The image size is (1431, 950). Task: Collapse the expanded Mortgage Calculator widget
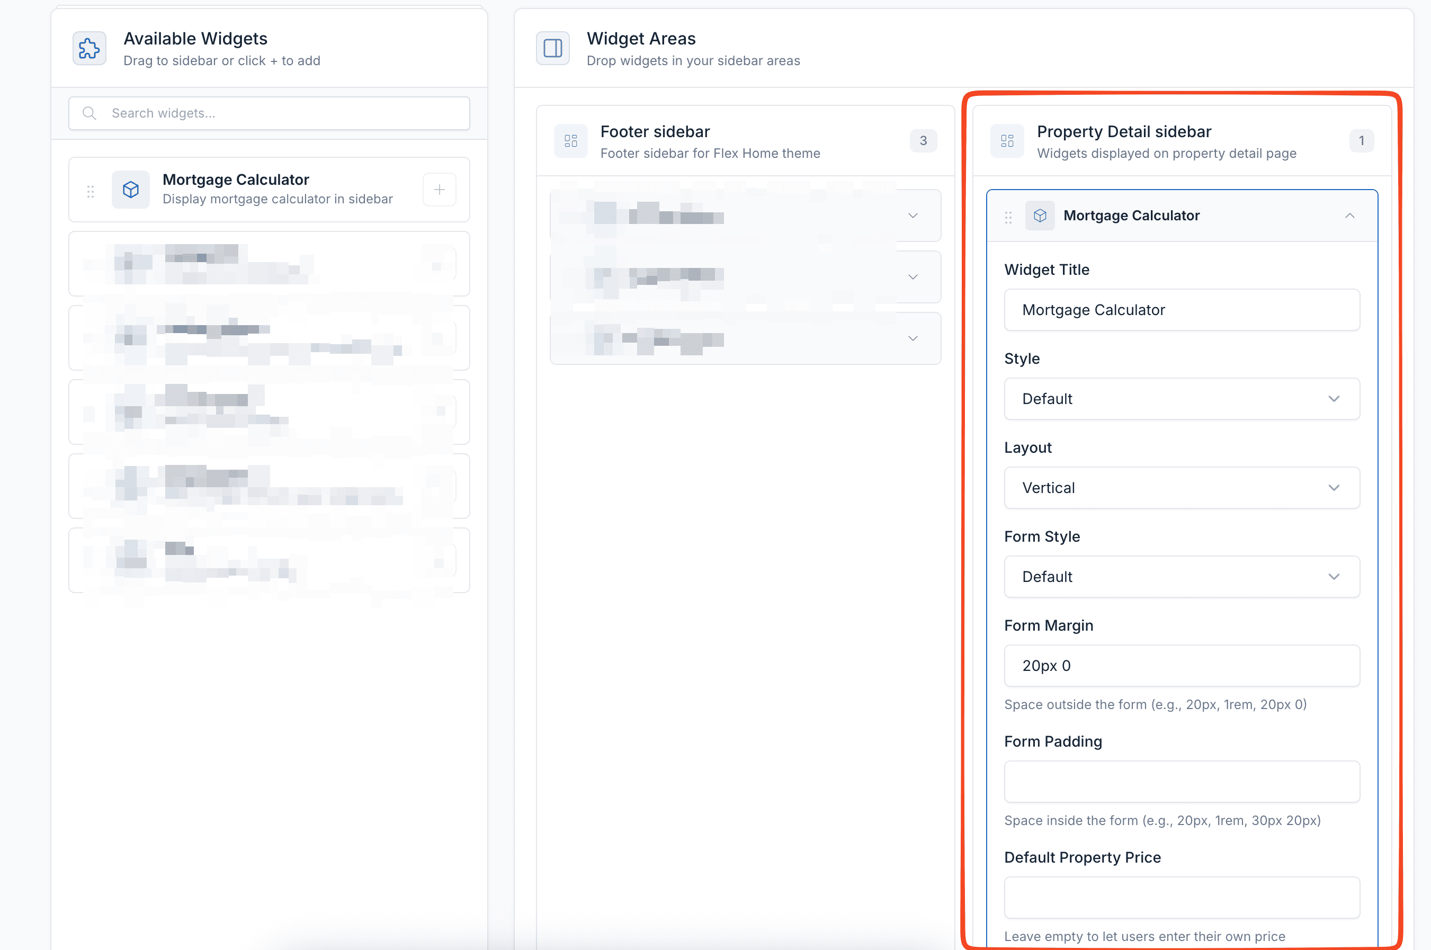[x=1349, y=216]
